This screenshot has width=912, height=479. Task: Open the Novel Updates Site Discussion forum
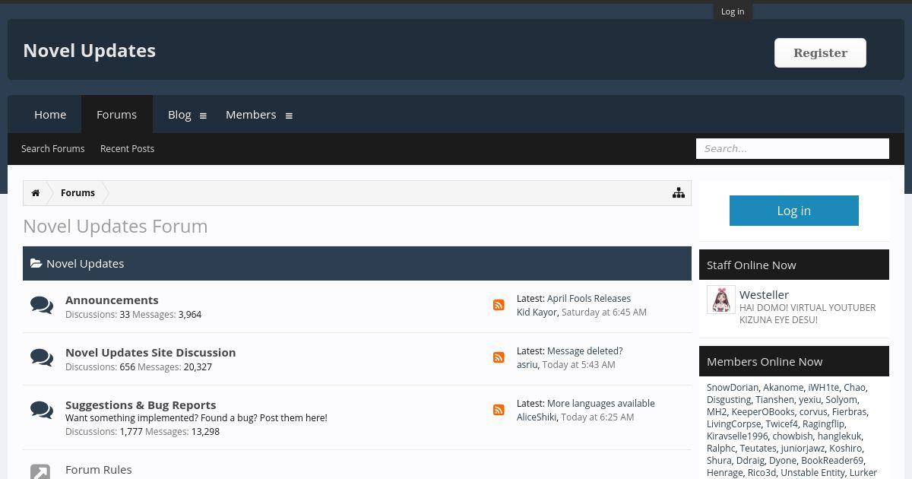click(x=150, y=352)
